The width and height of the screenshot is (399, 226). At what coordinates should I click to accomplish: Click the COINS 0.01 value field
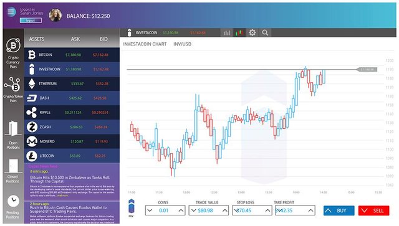(165, 210)
